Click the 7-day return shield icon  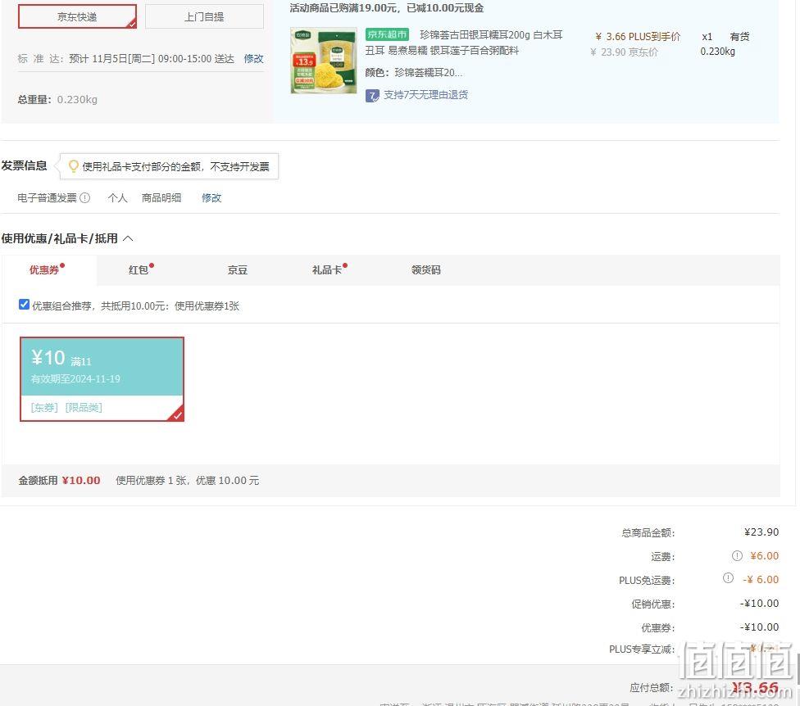(x=372, y=95)
